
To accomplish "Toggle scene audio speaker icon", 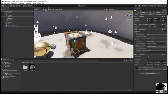I will point(51,10).
